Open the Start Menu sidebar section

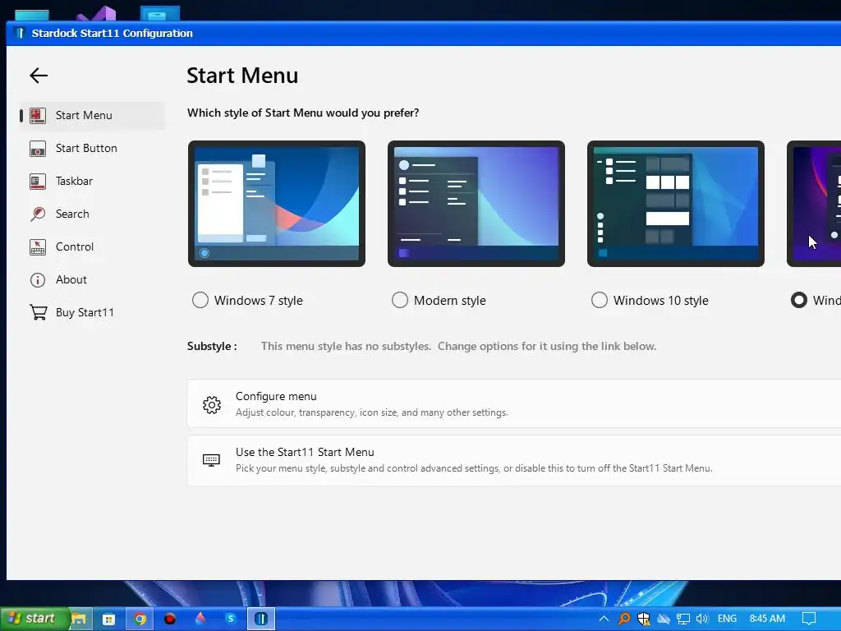92,115
